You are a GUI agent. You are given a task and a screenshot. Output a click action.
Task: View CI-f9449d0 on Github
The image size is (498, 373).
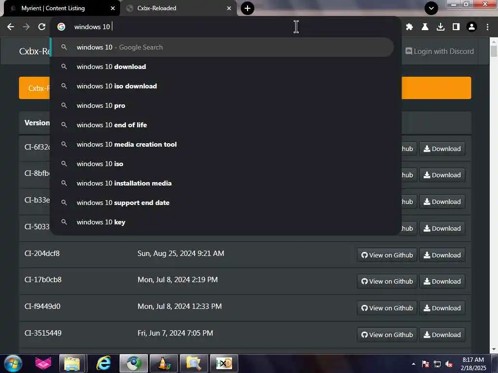coord(387,308)
